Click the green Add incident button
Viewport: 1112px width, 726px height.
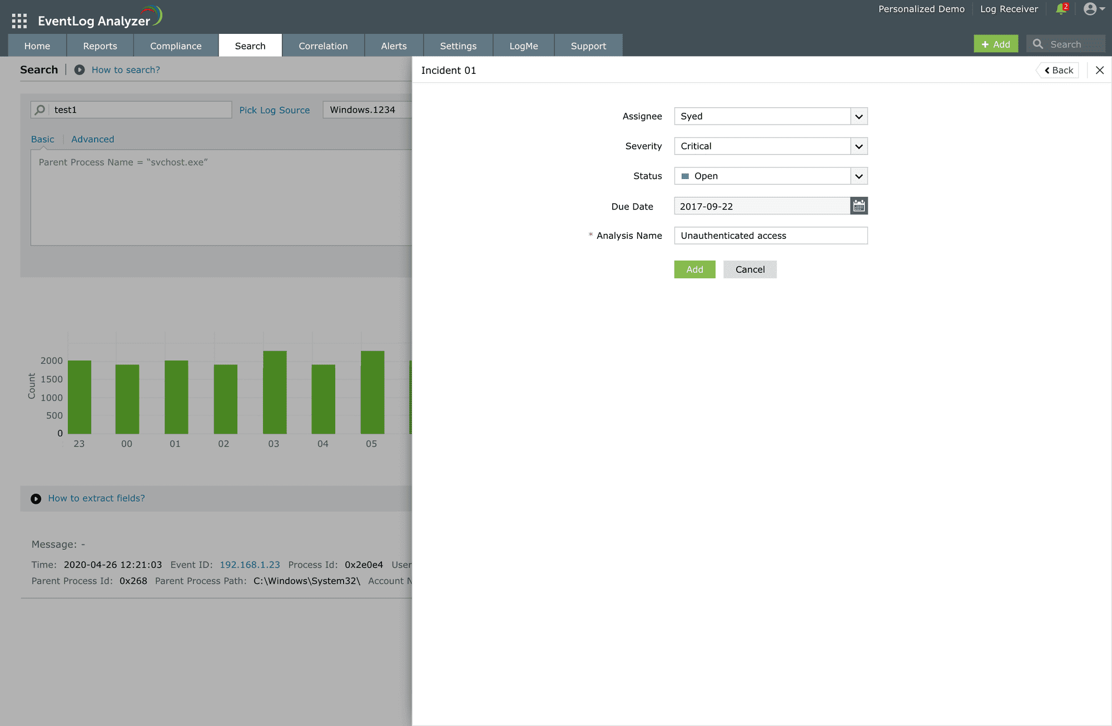click(x=694, y=269)
